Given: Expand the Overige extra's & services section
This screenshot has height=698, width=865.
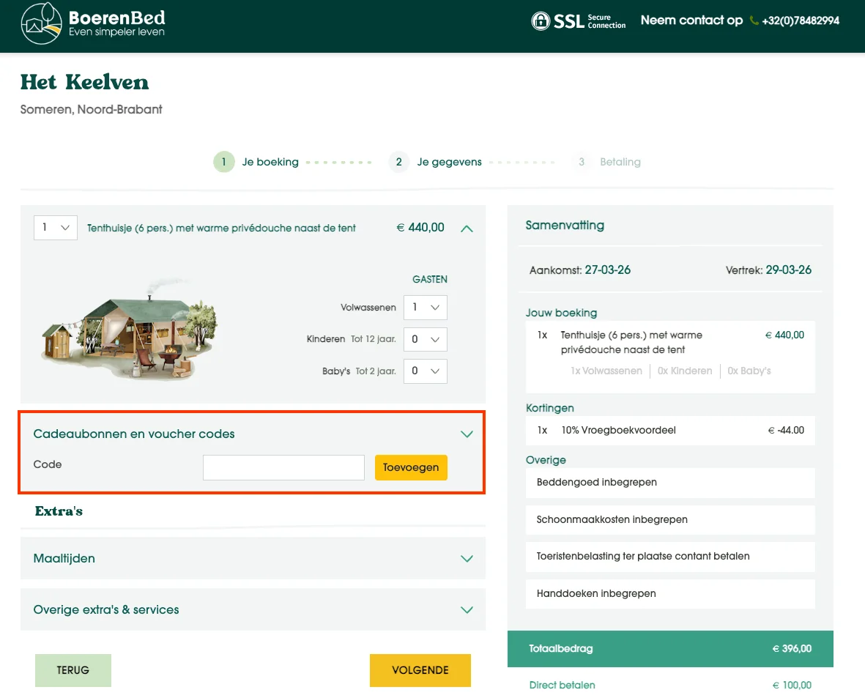Looking at the screenshot, I should tap(467, 609).
